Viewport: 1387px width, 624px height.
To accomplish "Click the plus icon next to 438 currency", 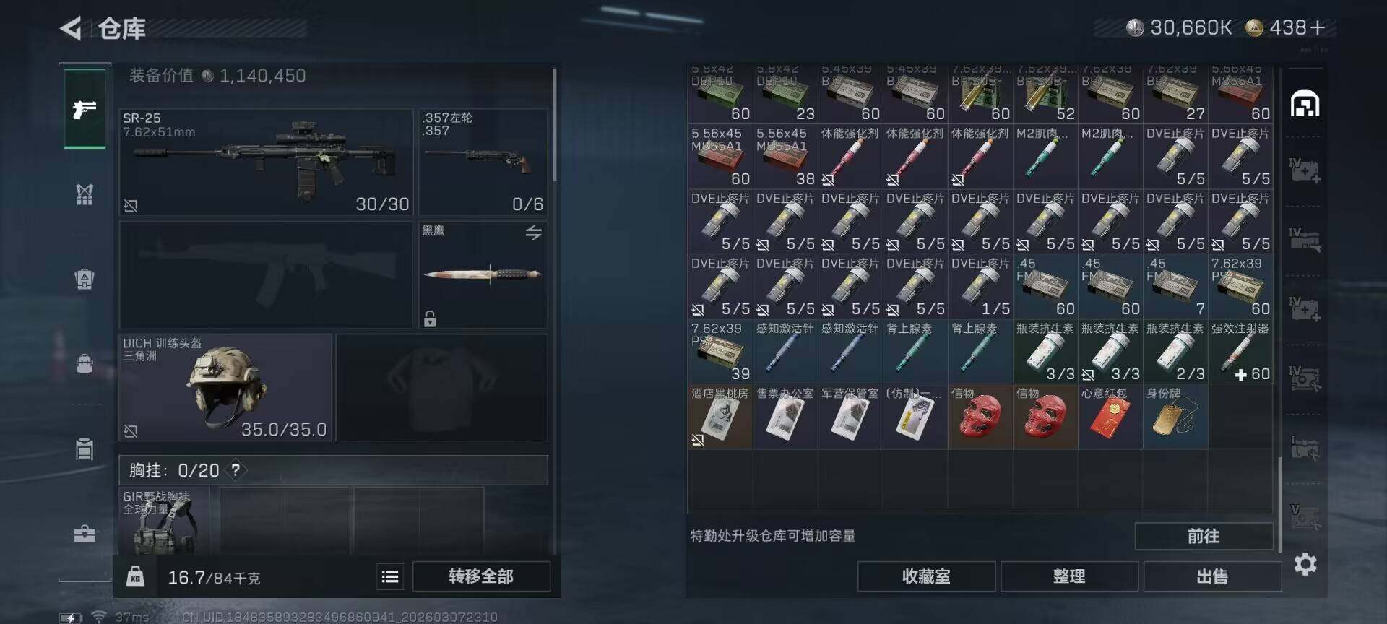I will tap(1317, 27).
